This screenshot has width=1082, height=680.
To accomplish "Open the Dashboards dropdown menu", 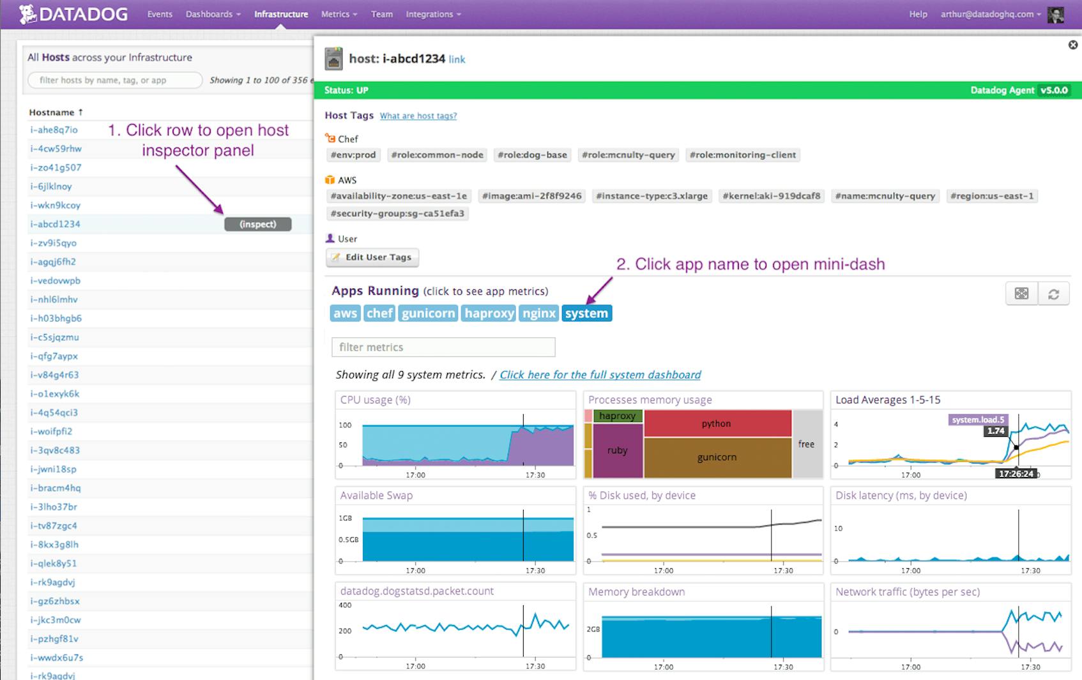I will 211,13.
